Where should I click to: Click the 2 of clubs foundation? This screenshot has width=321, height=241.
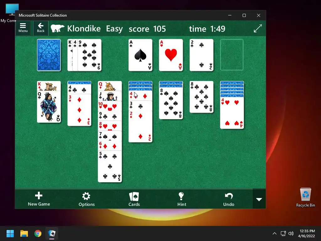pos(202,55)
